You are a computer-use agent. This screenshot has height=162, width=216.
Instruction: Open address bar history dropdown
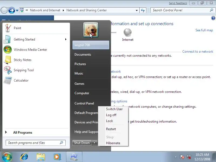pyautogui.click(x=137, y=10)
